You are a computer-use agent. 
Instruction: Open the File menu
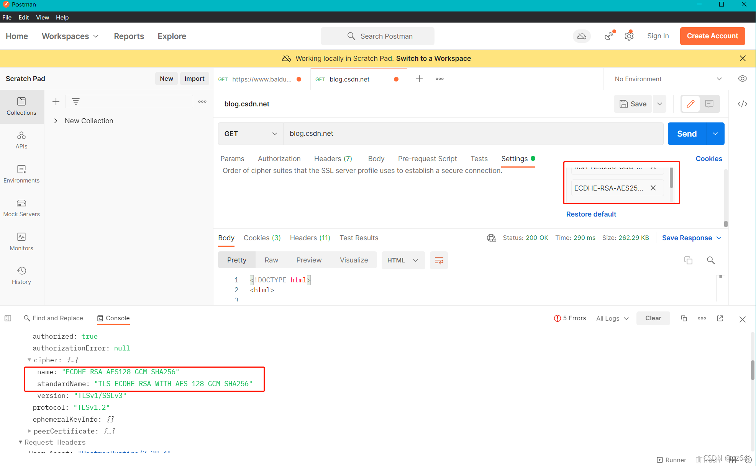point(7,17)
